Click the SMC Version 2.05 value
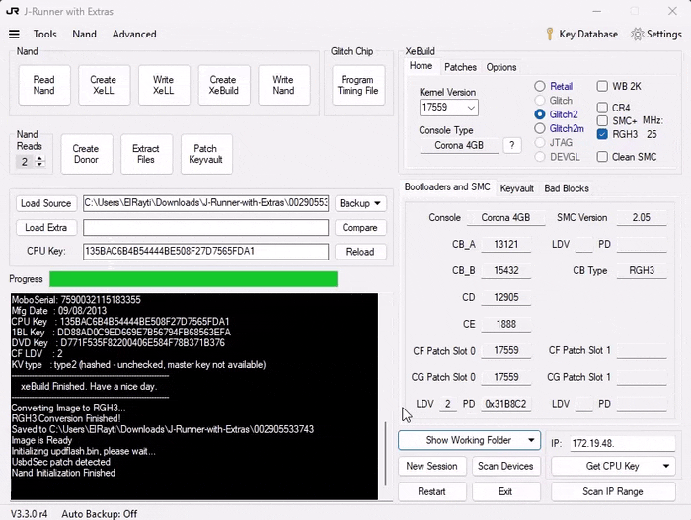 pos(642,217)
